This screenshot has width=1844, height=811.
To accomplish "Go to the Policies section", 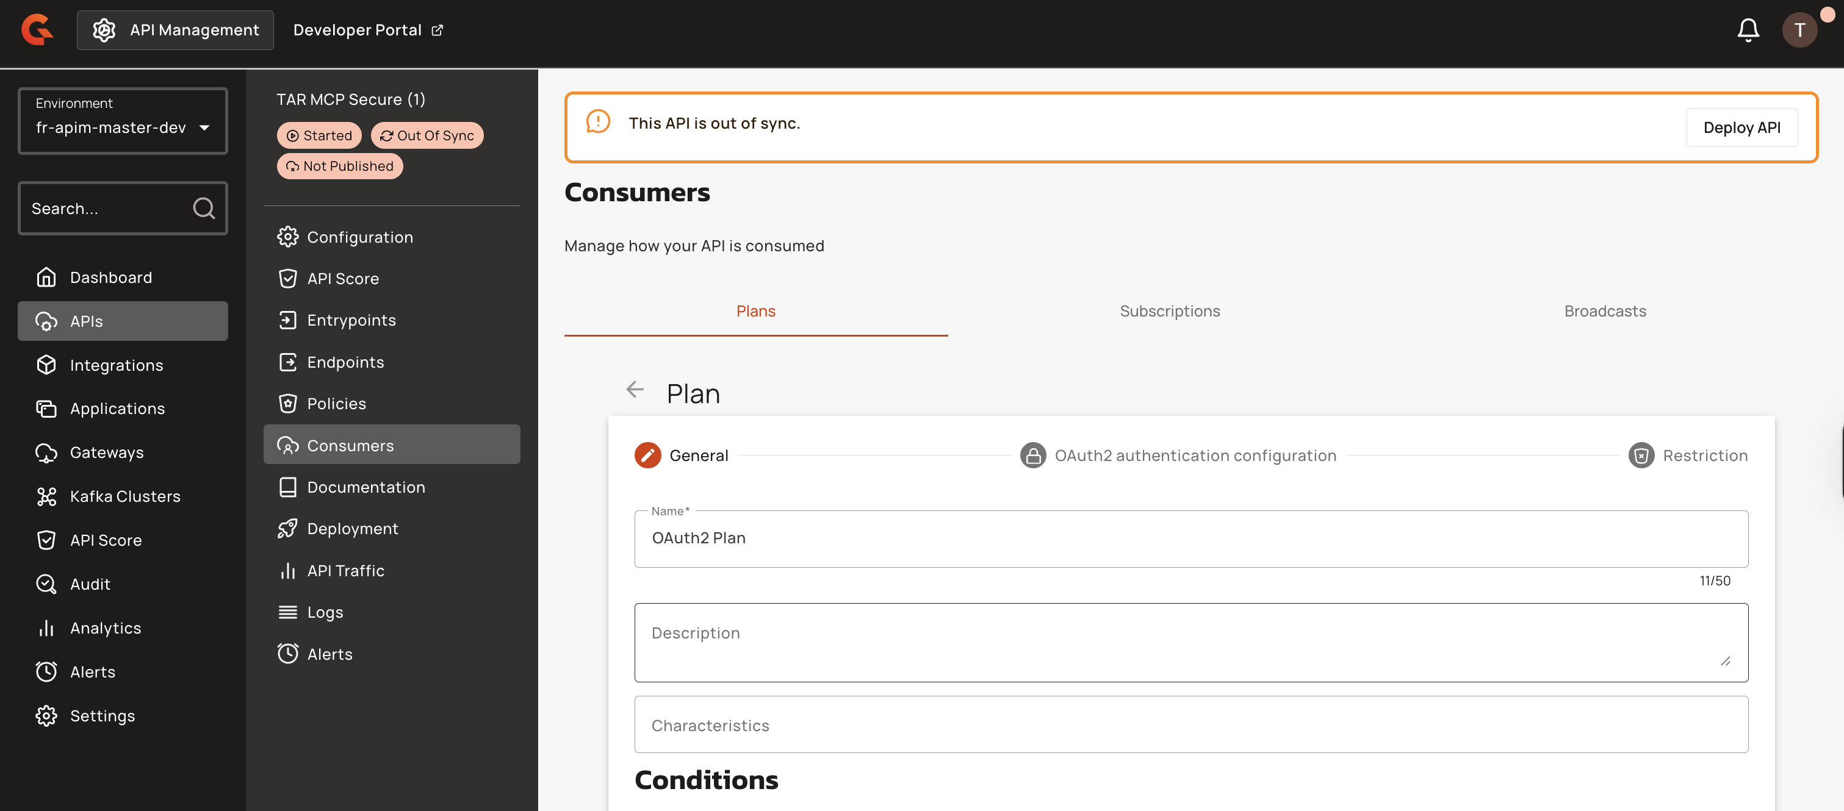I will [x=336, y=403].
